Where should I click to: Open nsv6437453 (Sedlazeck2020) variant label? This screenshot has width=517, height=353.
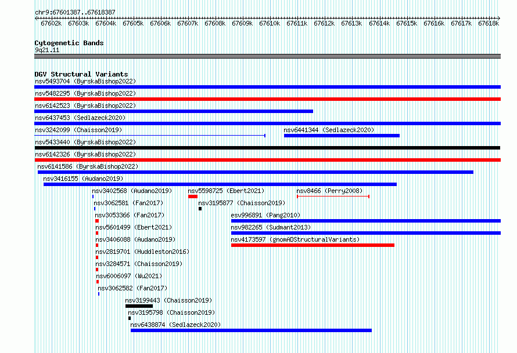[80, 118]
